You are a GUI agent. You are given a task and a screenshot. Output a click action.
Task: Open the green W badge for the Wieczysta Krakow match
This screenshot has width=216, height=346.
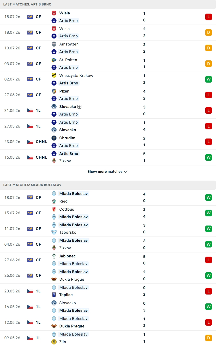click(208, 79)
